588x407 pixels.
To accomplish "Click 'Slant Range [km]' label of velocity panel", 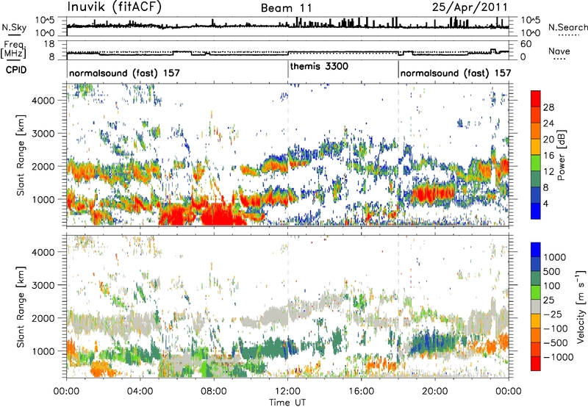I will 21,307.
